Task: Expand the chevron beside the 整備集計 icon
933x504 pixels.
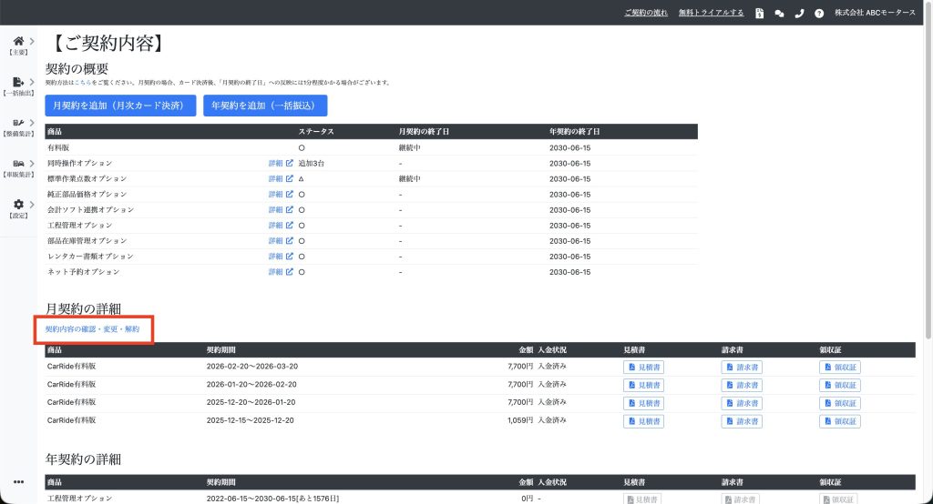Action: (32, 122)
